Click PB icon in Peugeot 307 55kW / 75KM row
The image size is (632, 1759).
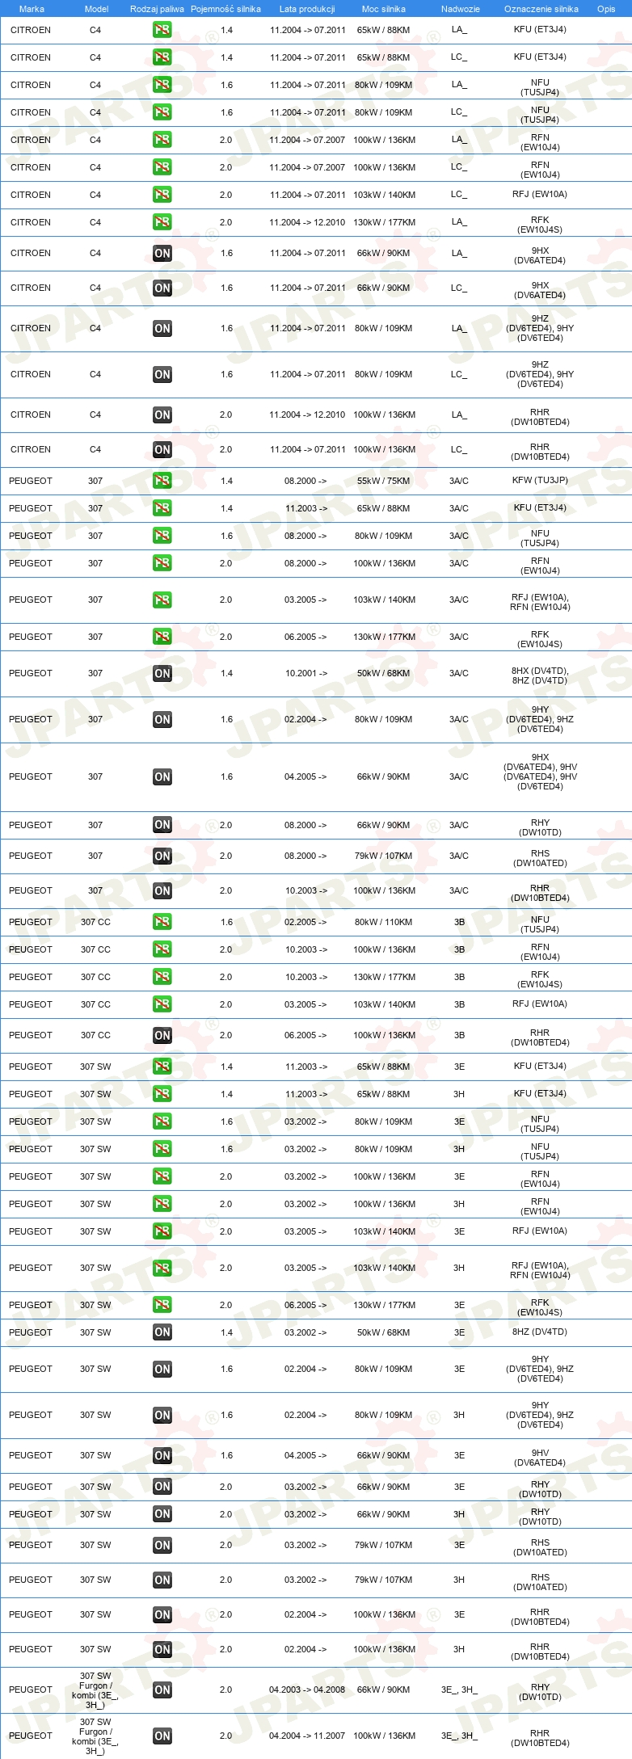[x=162, y=481]
